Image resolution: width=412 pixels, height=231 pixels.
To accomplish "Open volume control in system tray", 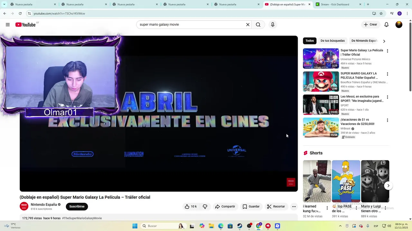I will pos(389,226).
